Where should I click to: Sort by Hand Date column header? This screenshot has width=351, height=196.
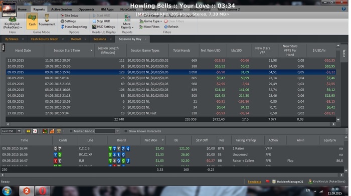pyautogui.click(x=23, y=50)
